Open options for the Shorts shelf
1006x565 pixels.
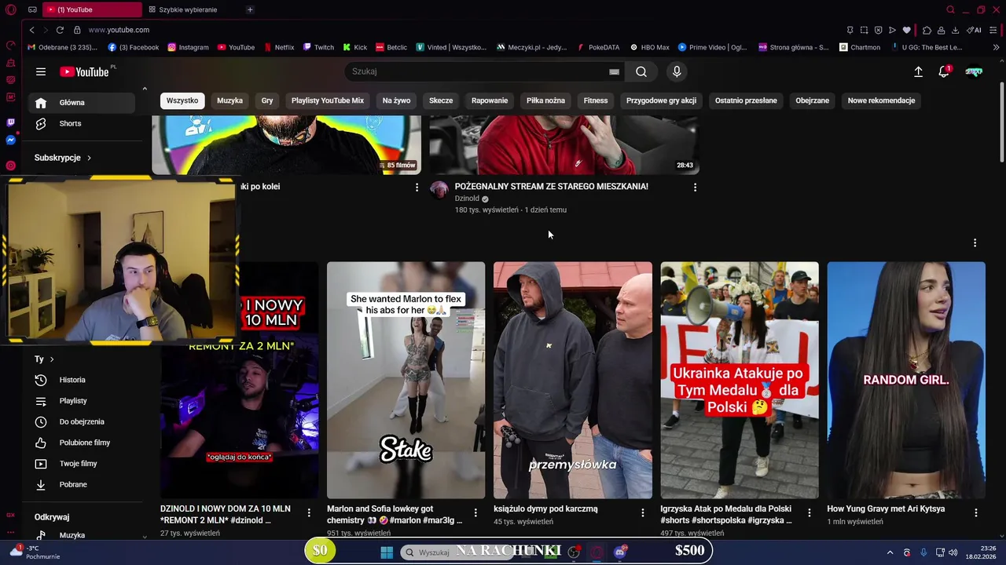click(x=975, y=243)
